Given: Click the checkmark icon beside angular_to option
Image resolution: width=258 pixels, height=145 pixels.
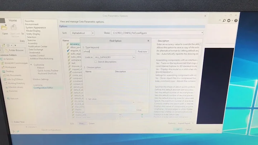Looking at the screenshot, I should [x=68, y=51].
